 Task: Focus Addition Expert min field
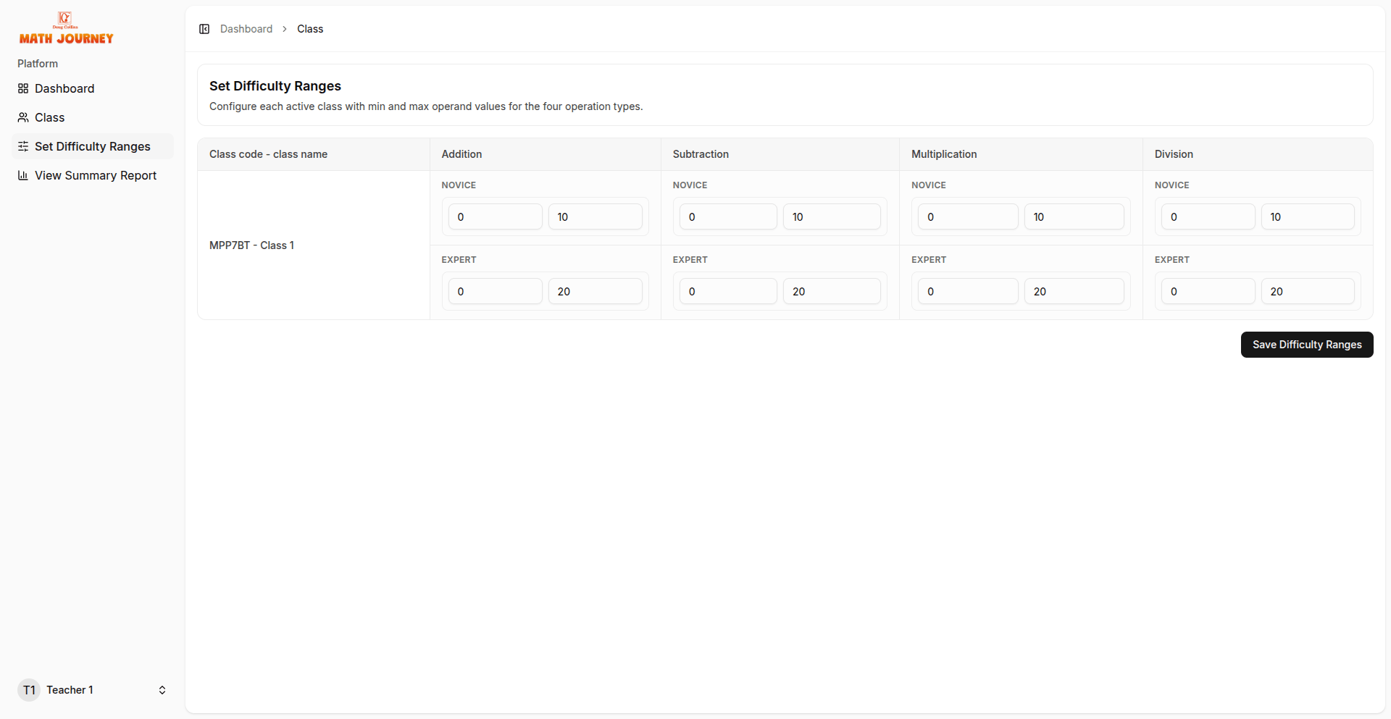click(x=496, y=291)
